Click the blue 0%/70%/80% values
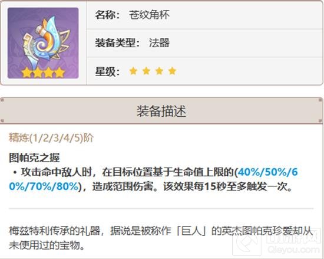The height and width of the screenshot is (259, 324). point(44,186)
